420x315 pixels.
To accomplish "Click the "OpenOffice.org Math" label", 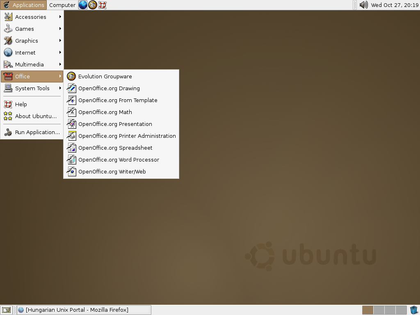I will pyautogui.click(x=105, y=112).
